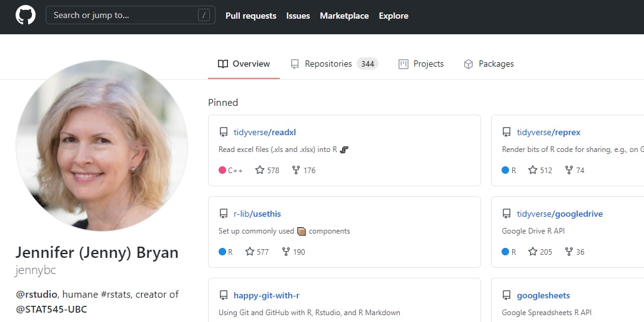Click the happy-git-with-r description text
The image size is (644, 322).
click(309, 313)
